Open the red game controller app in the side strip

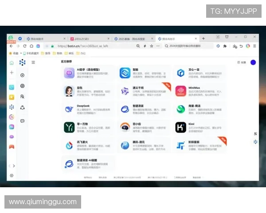(12, 146)
